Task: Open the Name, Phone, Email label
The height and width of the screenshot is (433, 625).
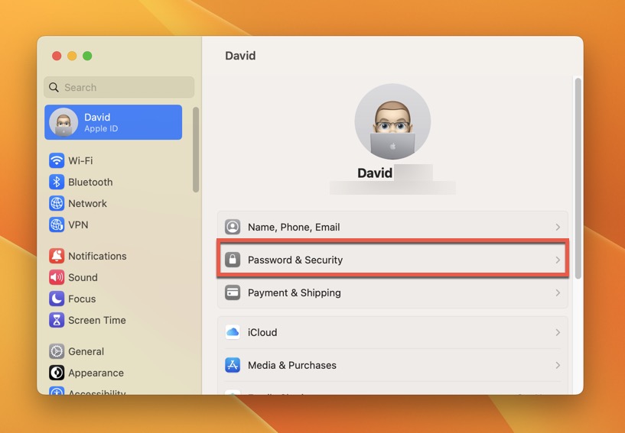Action: pyautogui.click(x=294, y=227)
